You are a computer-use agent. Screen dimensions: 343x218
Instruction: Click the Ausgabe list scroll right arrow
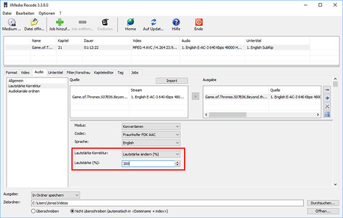coord(318,114)
